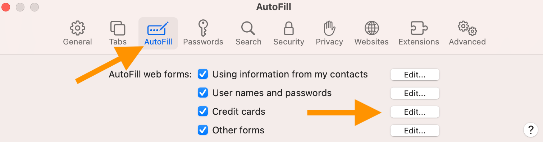The image size is (543, 142).
Task: Edit Other forms autofill data
Action: [x=415, y=131]
